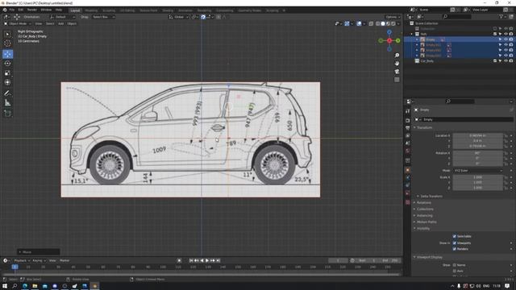Open the Options dropdown in viewport
The image size is (516, 290).
[x=393, y=17]
